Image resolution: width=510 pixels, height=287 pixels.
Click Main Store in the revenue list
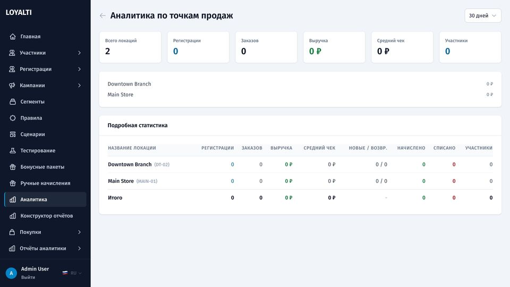click(121, 95)
